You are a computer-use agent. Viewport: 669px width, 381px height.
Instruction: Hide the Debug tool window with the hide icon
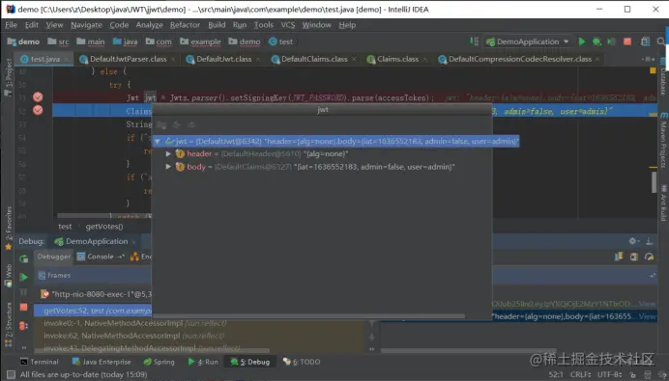click(650, 241)
